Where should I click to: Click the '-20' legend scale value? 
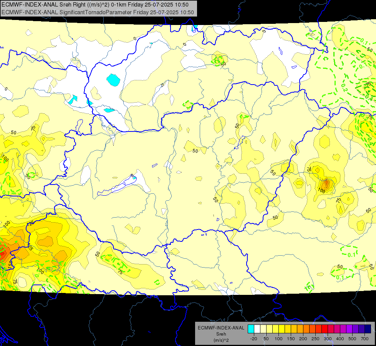click(253, 339)
